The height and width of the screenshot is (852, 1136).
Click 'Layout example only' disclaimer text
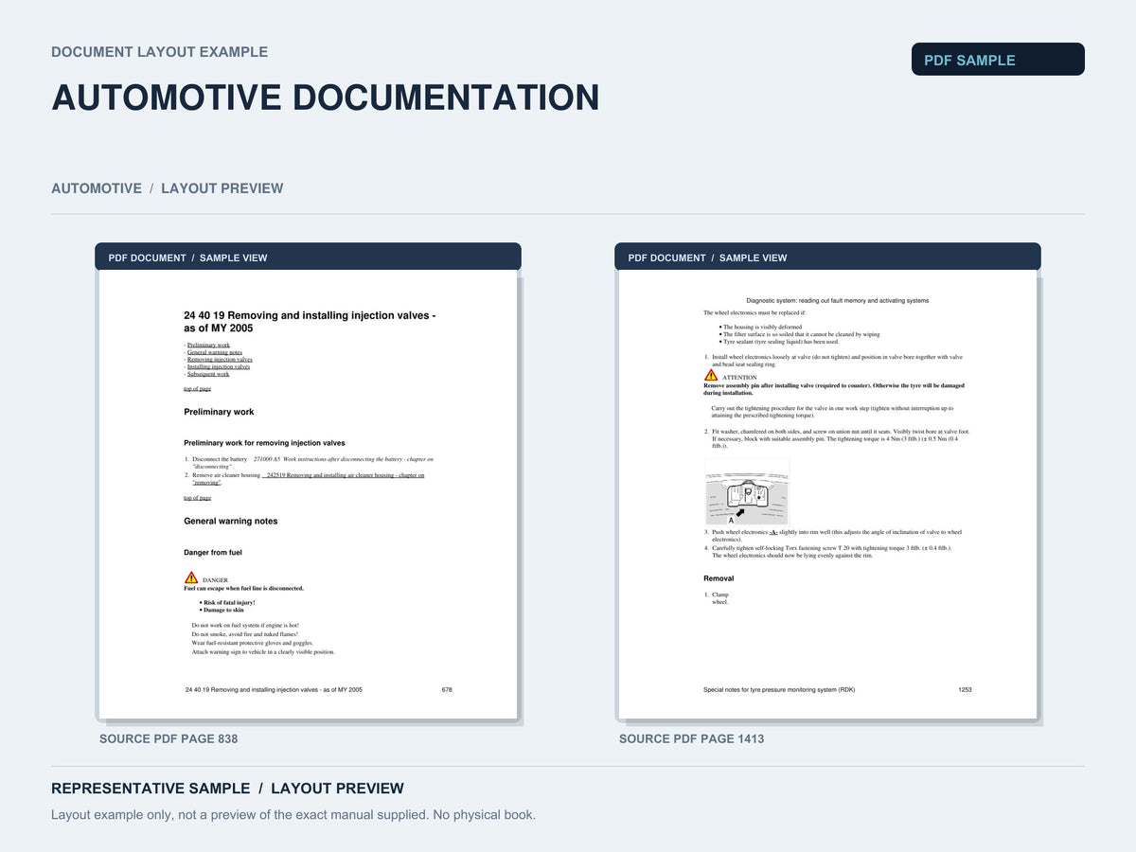click(x=293, y=815)
